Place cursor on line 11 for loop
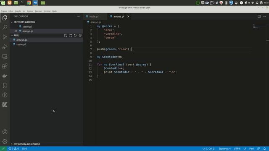 pos(124,65)
